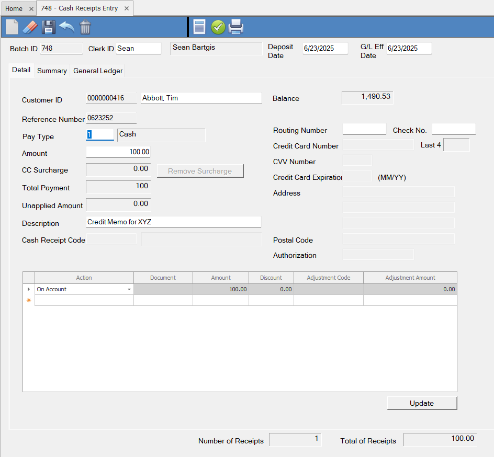Click the Customer ID number field
The height and width of the screenshot is (457, 494).
(x=111, y=98)
